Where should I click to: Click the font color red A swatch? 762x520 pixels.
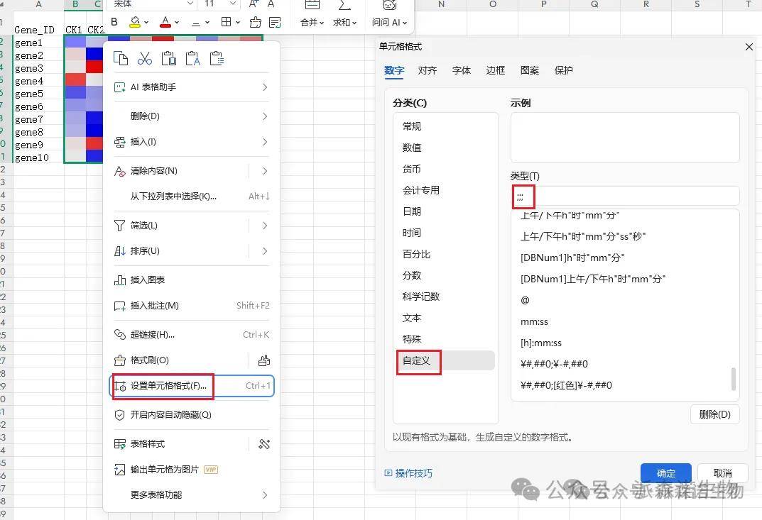click(165, 23)
